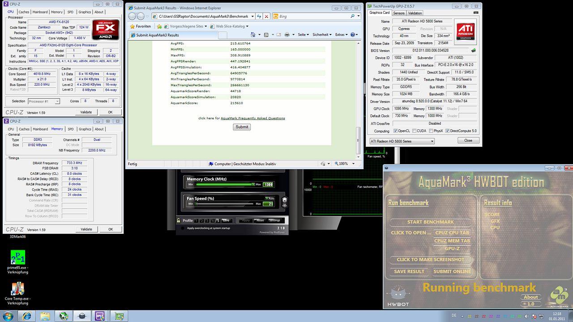
Task: Click the User Define fan icon
Action: coord(284,201)
